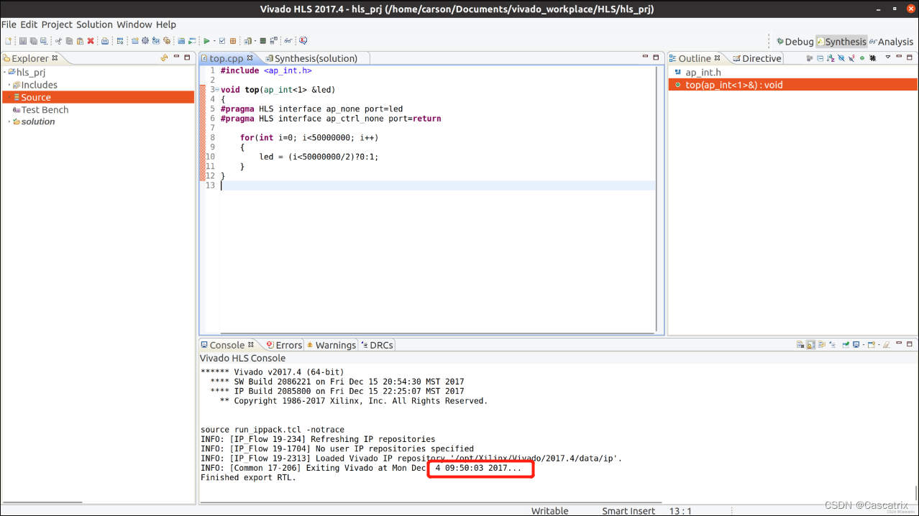This screenshot has height=516, width=919.
Task: Click Pin Console icon
Action: (846, 345)
